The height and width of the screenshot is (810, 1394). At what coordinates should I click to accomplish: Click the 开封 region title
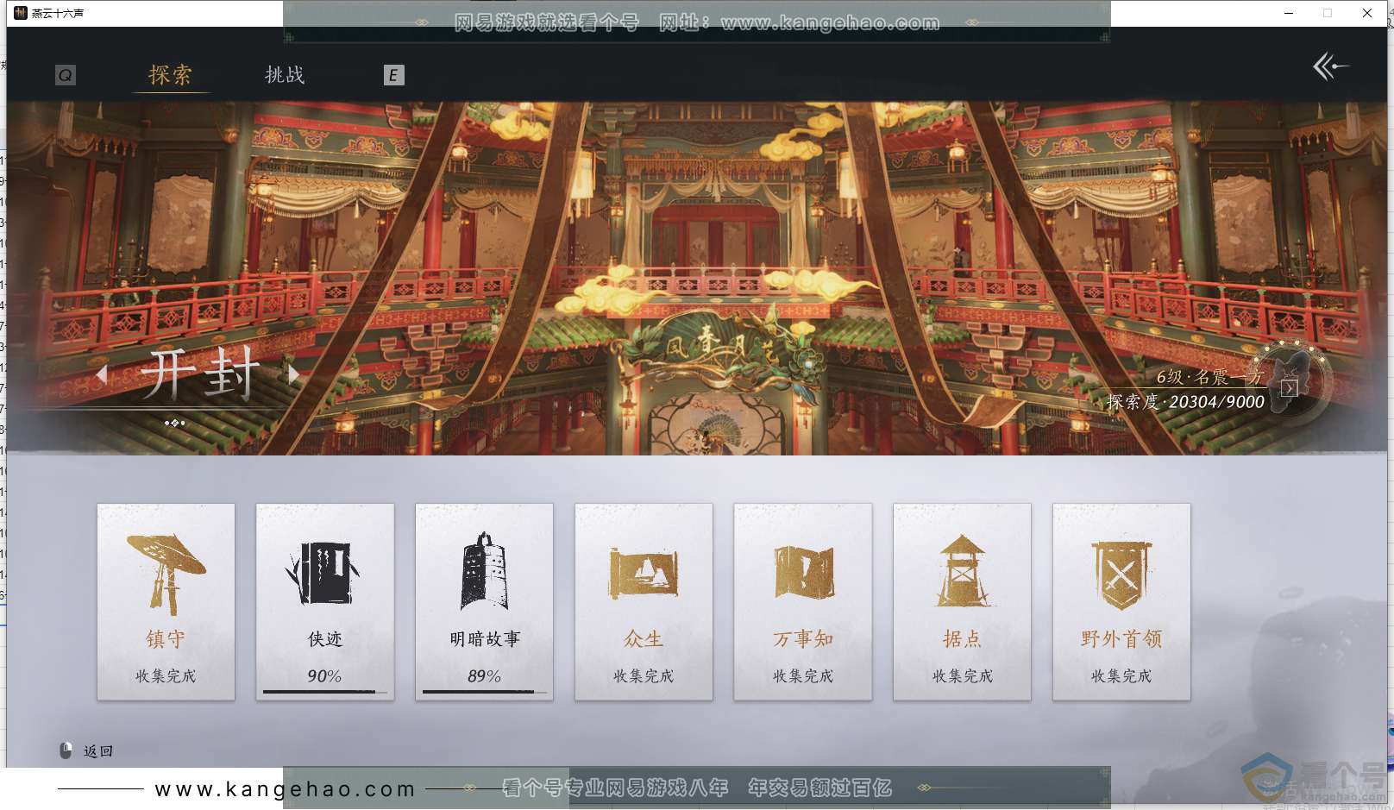click(x=200, y=374)
